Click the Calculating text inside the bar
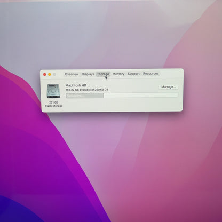 [74, 96]
